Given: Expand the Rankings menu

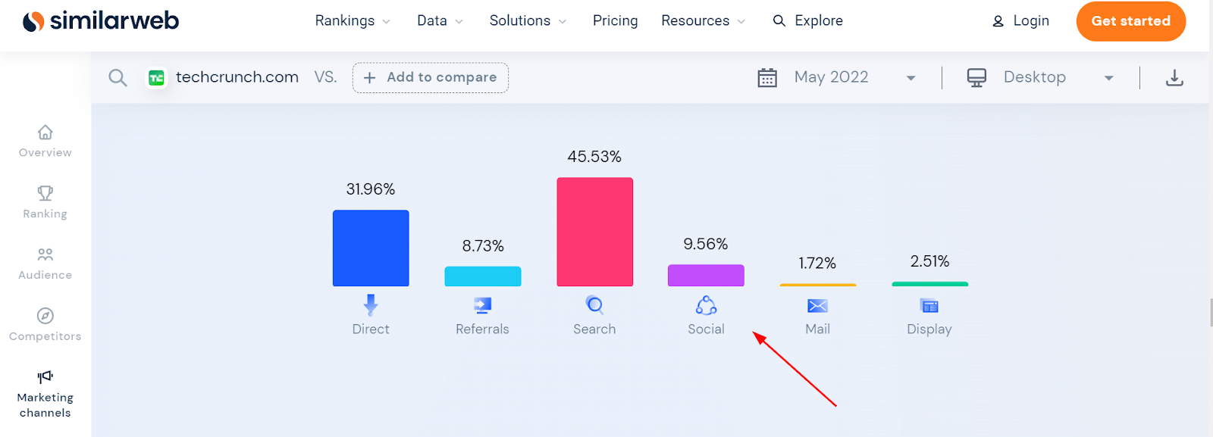Looking at the screenshot, I should pos(353,21).
